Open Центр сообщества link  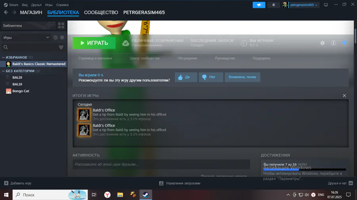click(x=144, y=58)
